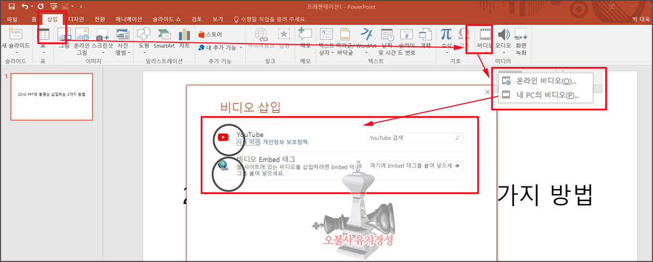Start slideshow from quick access toolbar icon
653x262 pixels.
54,6
